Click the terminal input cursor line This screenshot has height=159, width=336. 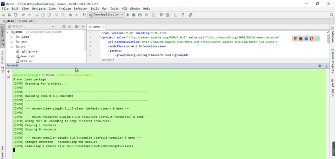click(x=14, y=150)
